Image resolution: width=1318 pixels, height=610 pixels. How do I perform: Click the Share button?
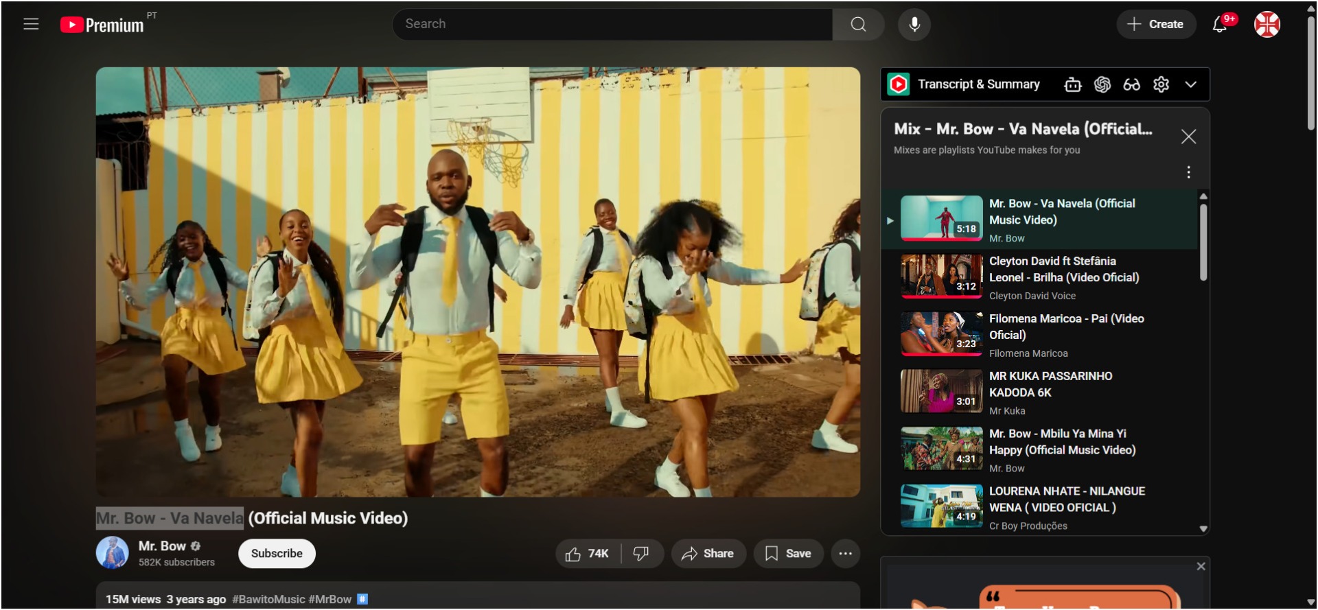tap(708, 554)
